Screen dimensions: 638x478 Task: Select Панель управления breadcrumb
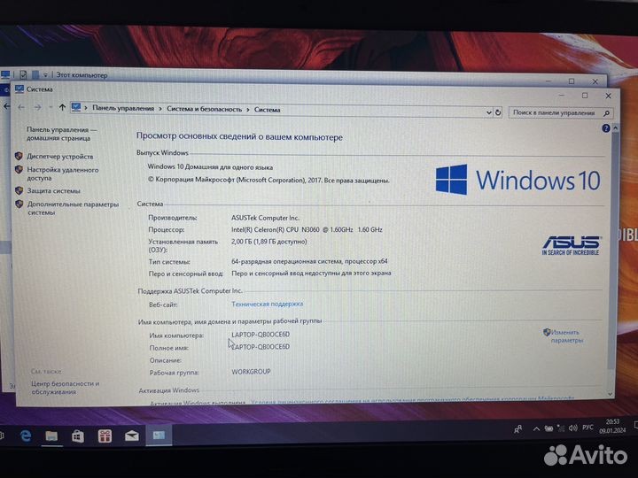click(123, 108)
